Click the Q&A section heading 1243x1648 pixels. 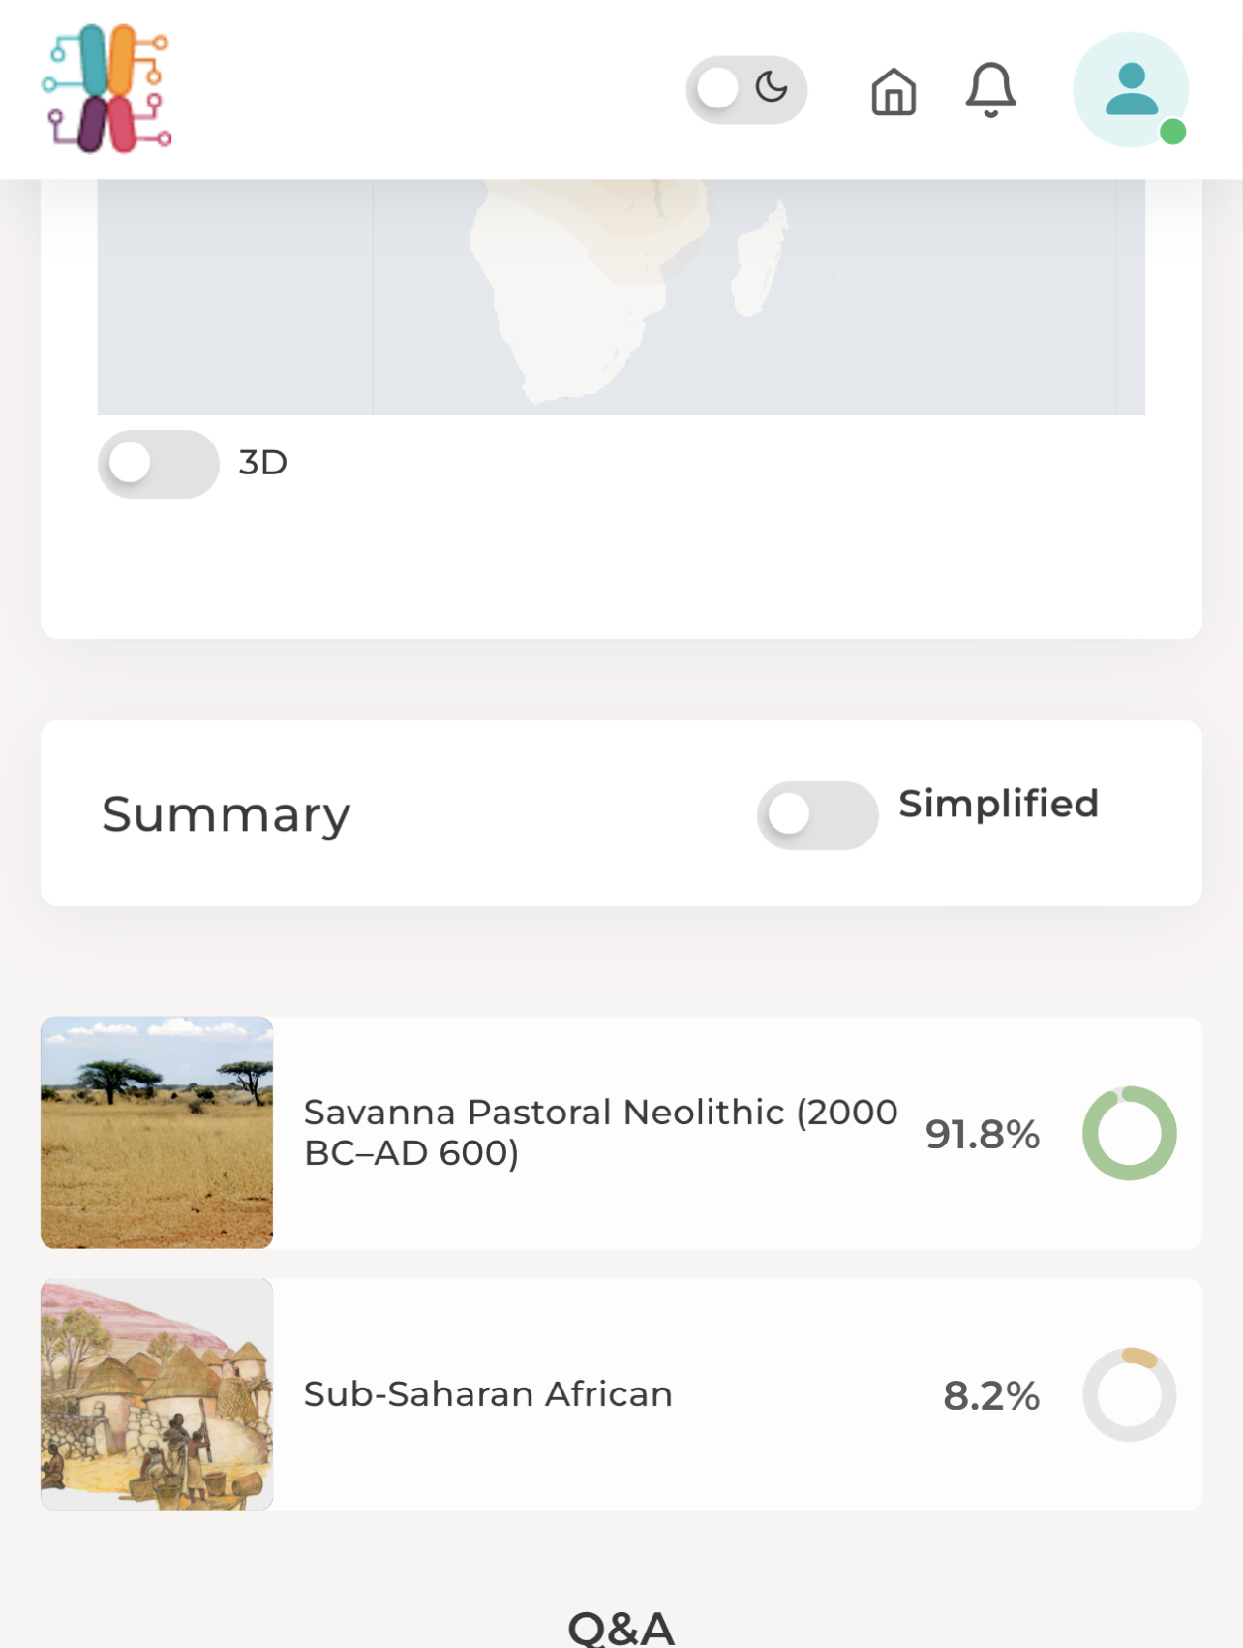(x=621, y=1627)
